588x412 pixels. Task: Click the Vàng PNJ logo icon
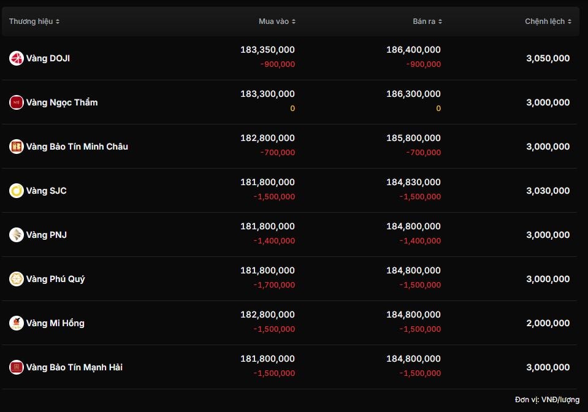[x=17, y=235]
